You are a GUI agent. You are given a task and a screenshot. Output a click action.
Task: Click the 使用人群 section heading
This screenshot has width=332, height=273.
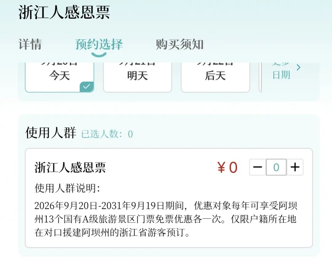click(51, 133)
